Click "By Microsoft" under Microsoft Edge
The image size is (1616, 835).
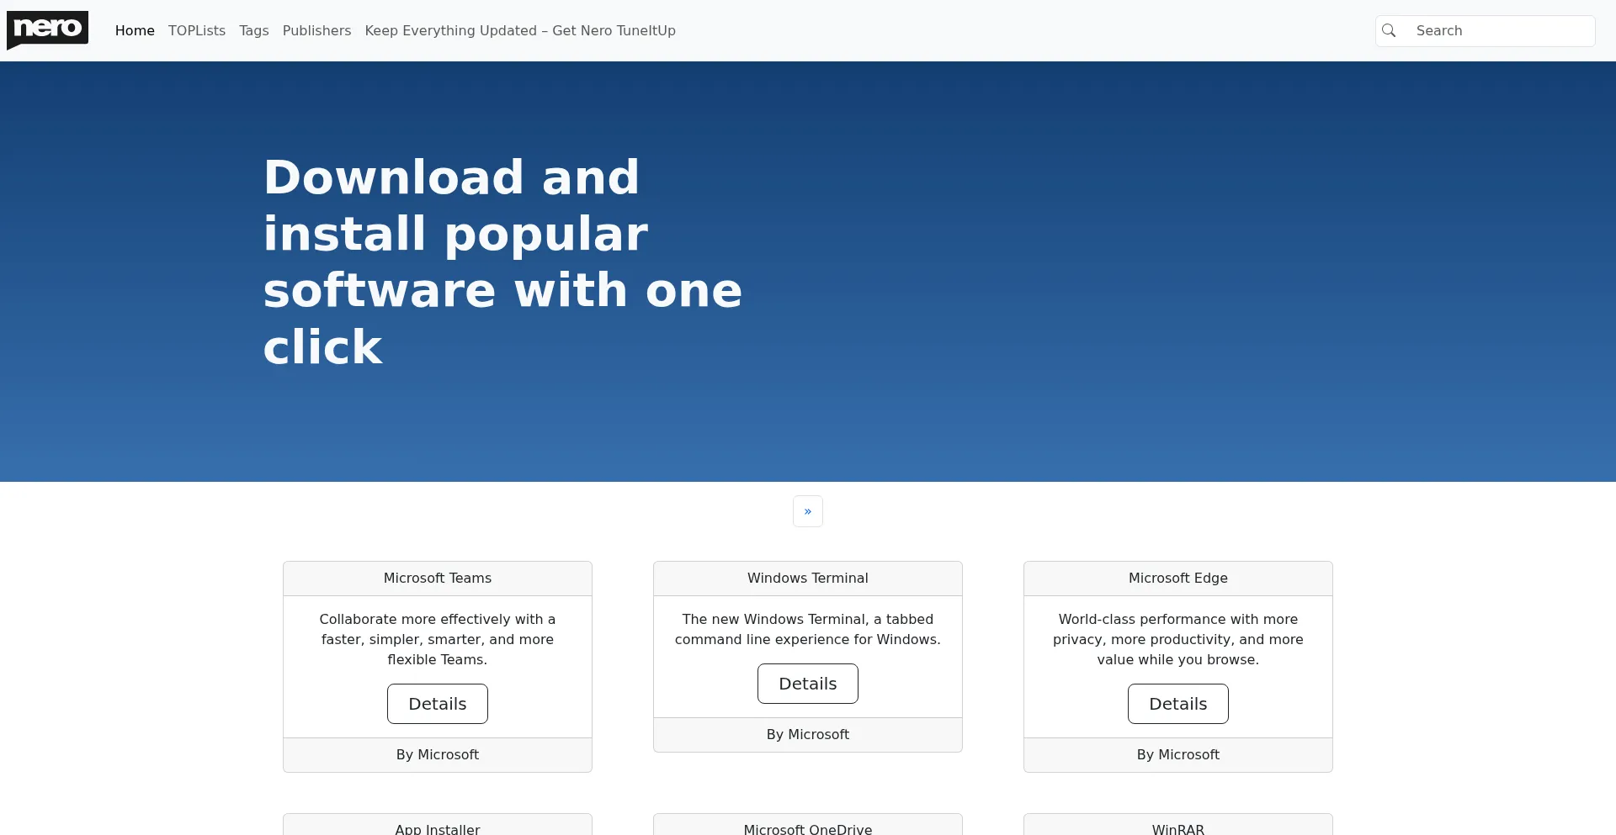[x=1178, y=755]
